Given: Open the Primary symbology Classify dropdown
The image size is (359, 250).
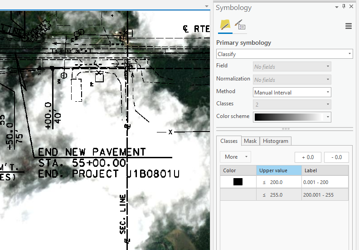Looking at the screenshot, I should click(x=285, y=54).
